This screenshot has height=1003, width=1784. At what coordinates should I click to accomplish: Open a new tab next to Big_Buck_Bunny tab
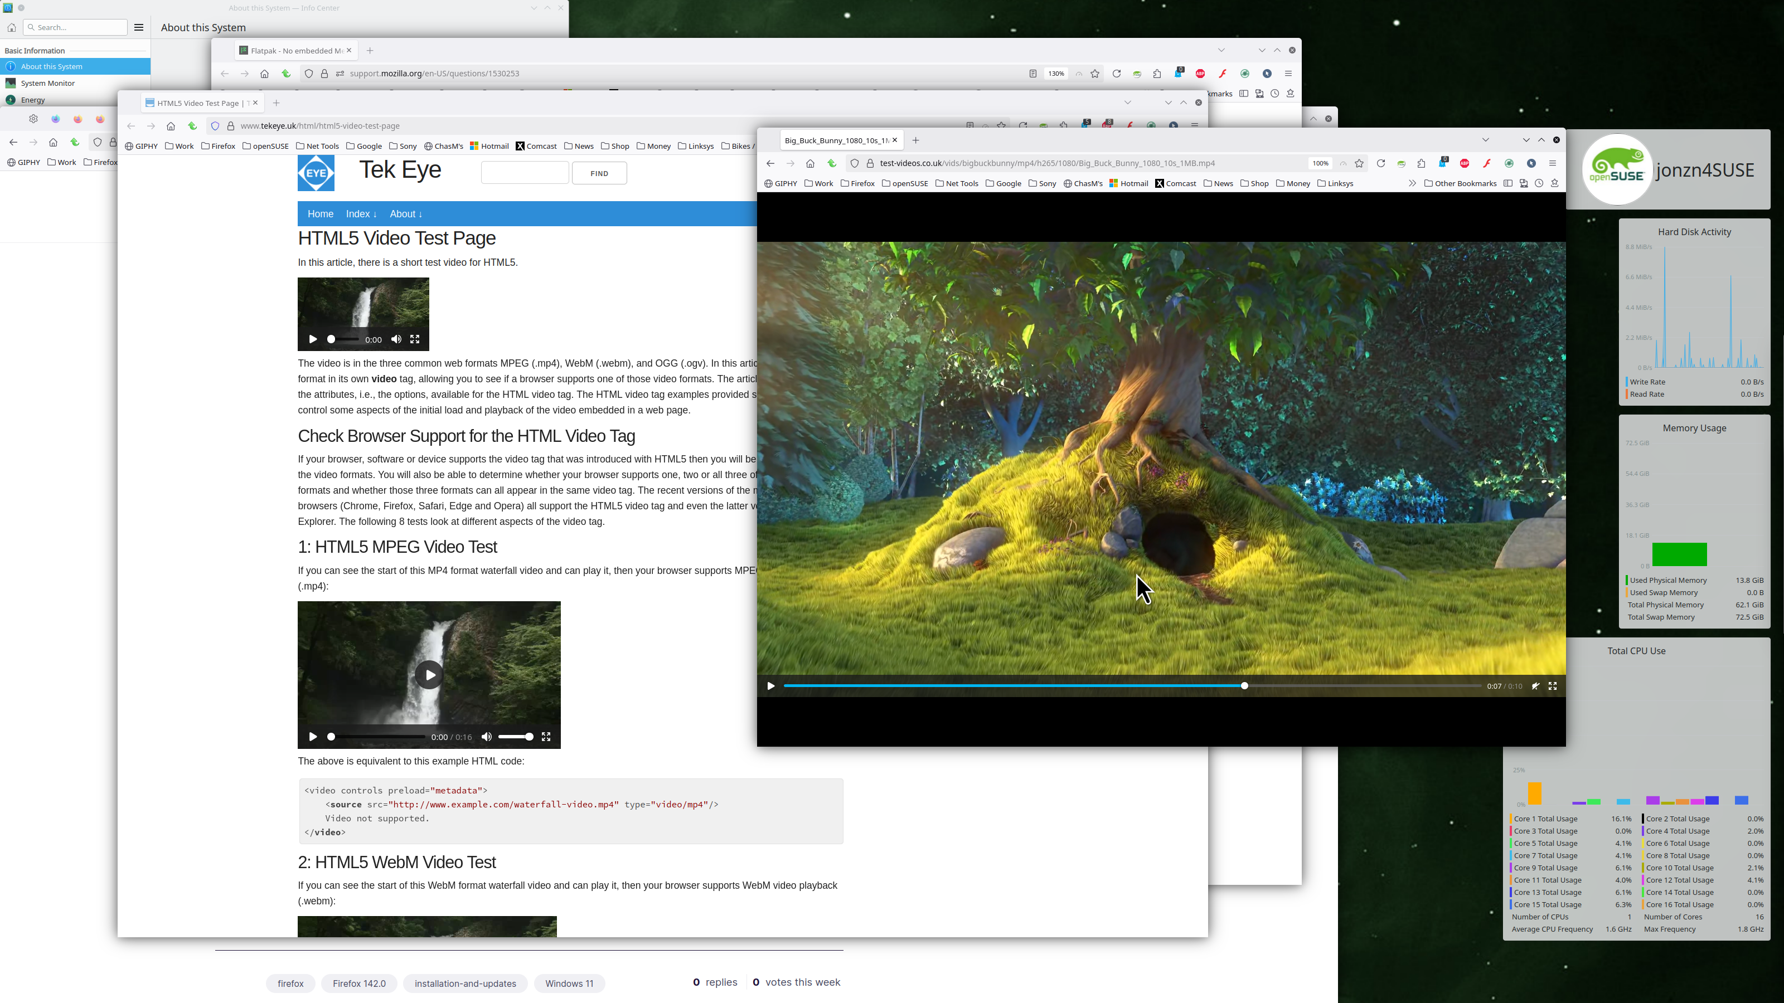(x=915, y=140)
